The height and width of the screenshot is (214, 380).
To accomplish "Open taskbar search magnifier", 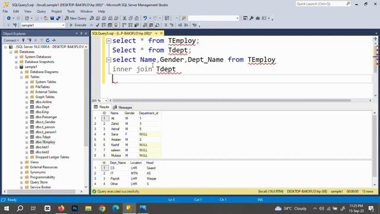I will (20, 208).
